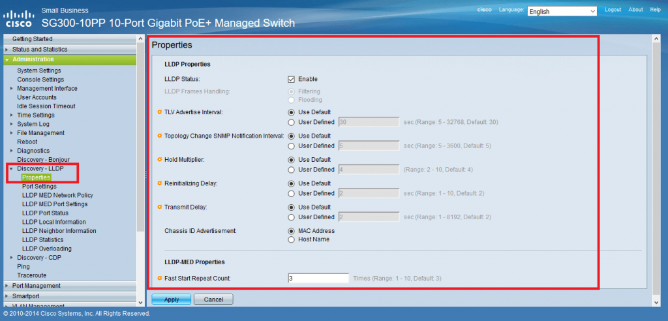Screen dimensions: 668x321
Task: Click the Fast Start Repeat Count field
Action: click(318, 279)
